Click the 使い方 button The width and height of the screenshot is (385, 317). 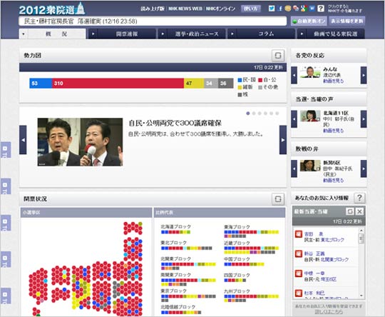click(x=251, y=9)
